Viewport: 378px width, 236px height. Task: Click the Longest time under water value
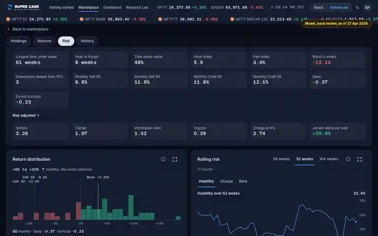click(x=28, y=62)
